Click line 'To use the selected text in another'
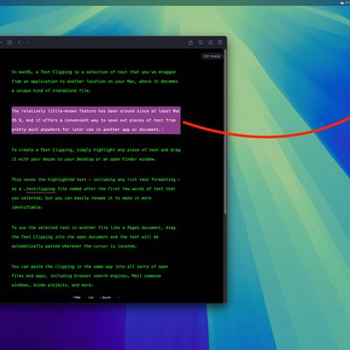Viewport: 350px width, 350px height. 94,227
